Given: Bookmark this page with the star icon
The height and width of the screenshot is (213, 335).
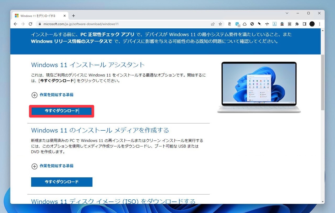Looking at the screenshot, I should [220, 24].
